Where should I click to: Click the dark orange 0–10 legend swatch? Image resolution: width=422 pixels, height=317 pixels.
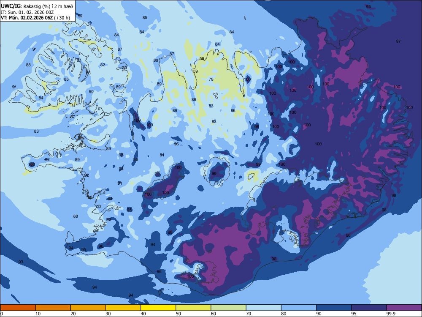18,308
